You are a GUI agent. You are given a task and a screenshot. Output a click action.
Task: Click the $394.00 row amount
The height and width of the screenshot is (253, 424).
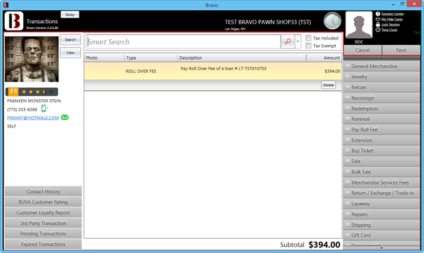click(x=332, y=71)
